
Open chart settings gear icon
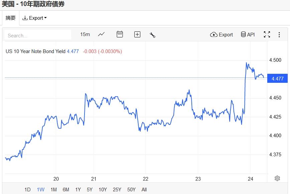pyautogui.click(x=277, y=178)
